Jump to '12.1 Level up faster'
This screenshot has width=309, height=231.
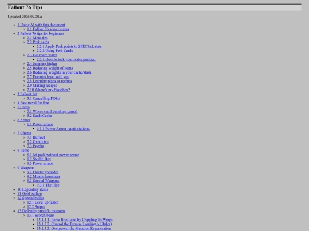42,202
